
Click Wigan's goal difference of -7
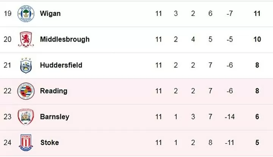click(229, 14)
